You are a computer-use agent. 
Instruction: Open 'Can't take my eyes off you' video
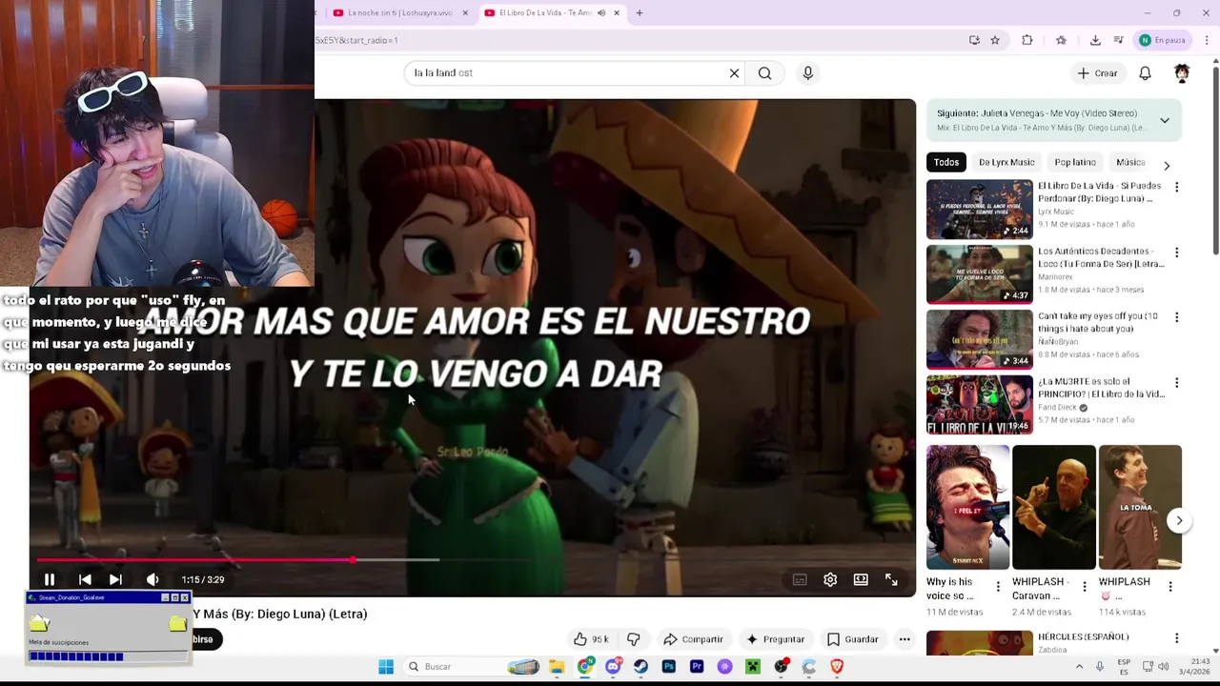979,339
